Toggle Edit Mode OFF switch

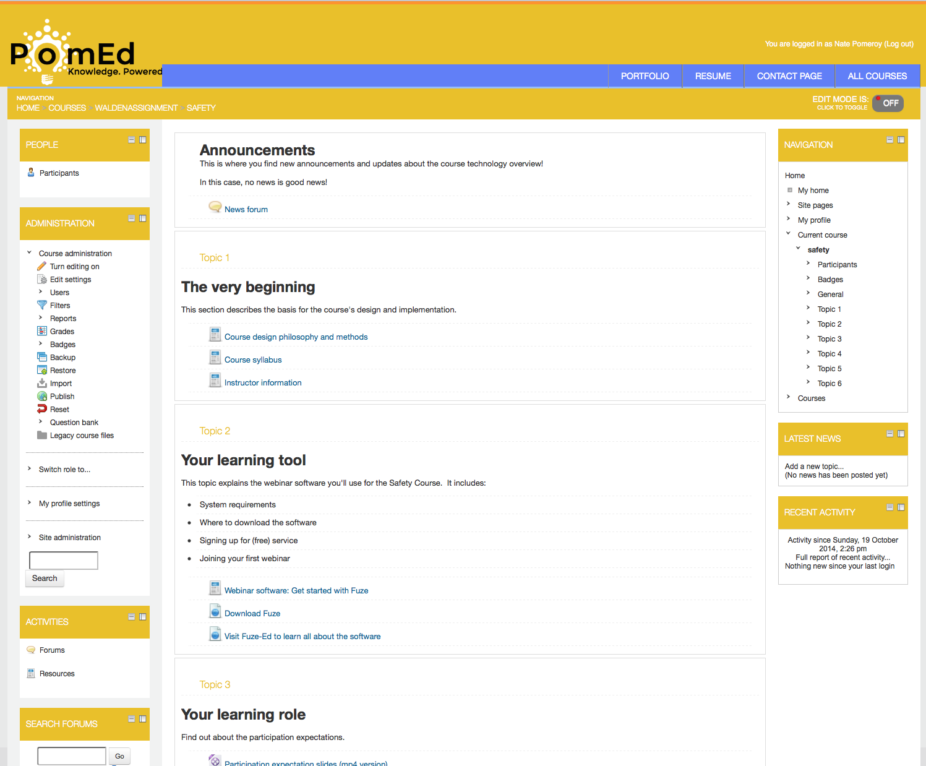[x=888, y=103]
